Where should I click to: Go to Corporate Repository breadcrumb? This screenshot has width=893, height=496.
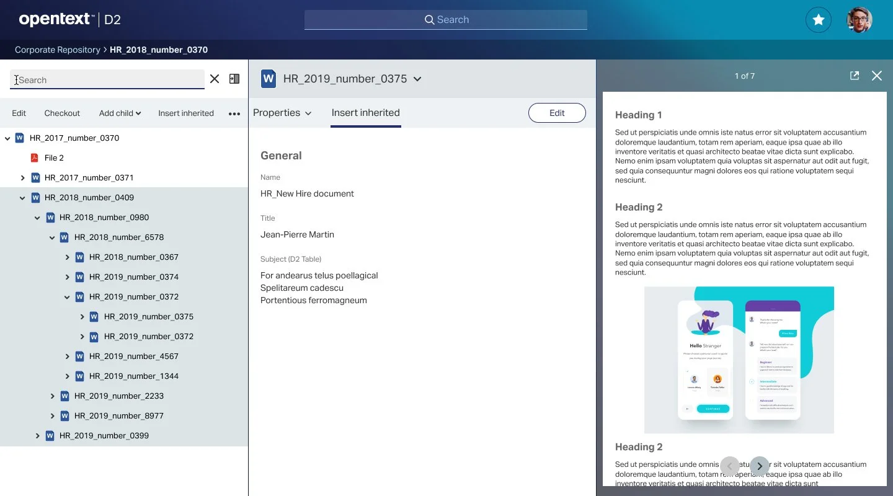point(58,50)
